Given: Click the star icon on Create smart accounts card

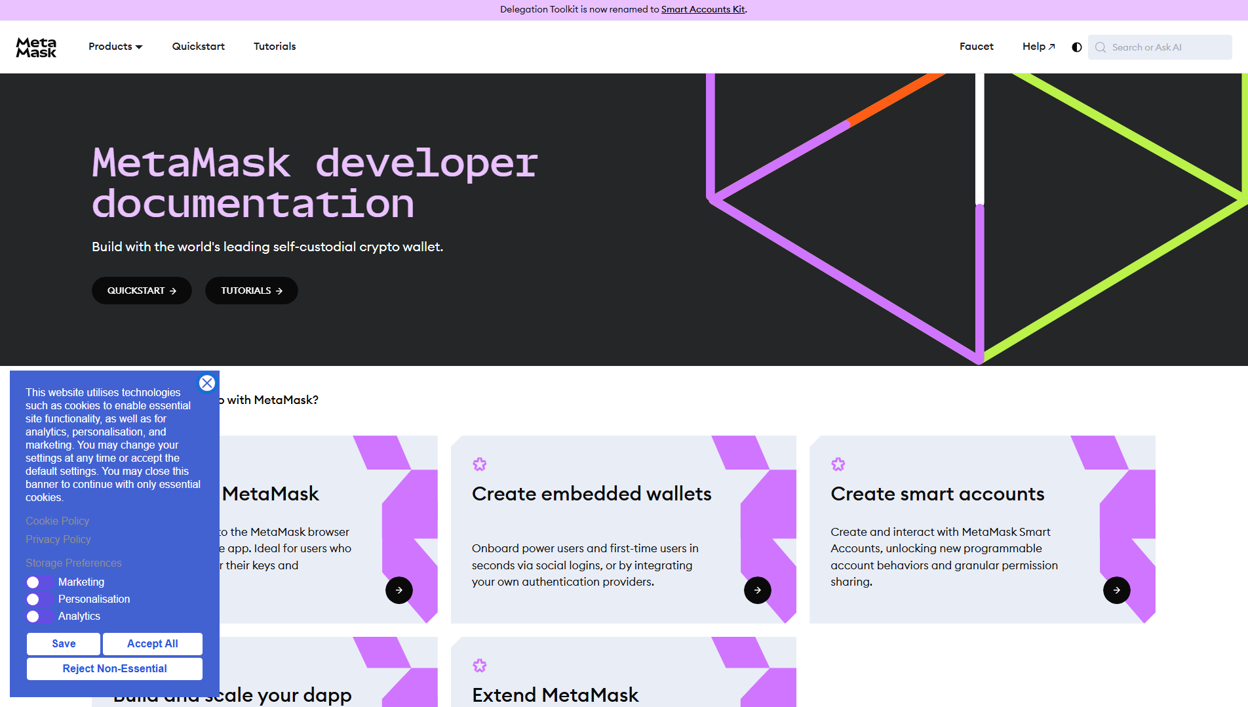Looking at the screenshot, I should coord(838,464).
